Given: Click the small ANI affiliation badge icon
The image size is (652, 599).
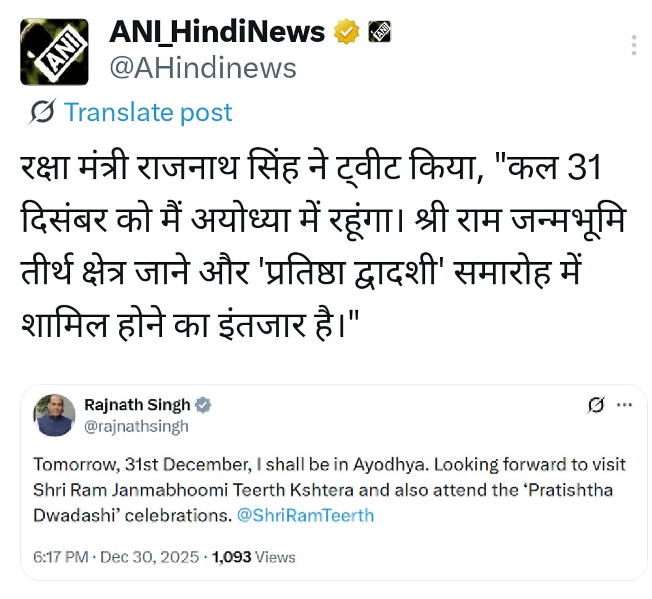Looking at the screenshot, I should pyautogui.click(x=379, y=31).
